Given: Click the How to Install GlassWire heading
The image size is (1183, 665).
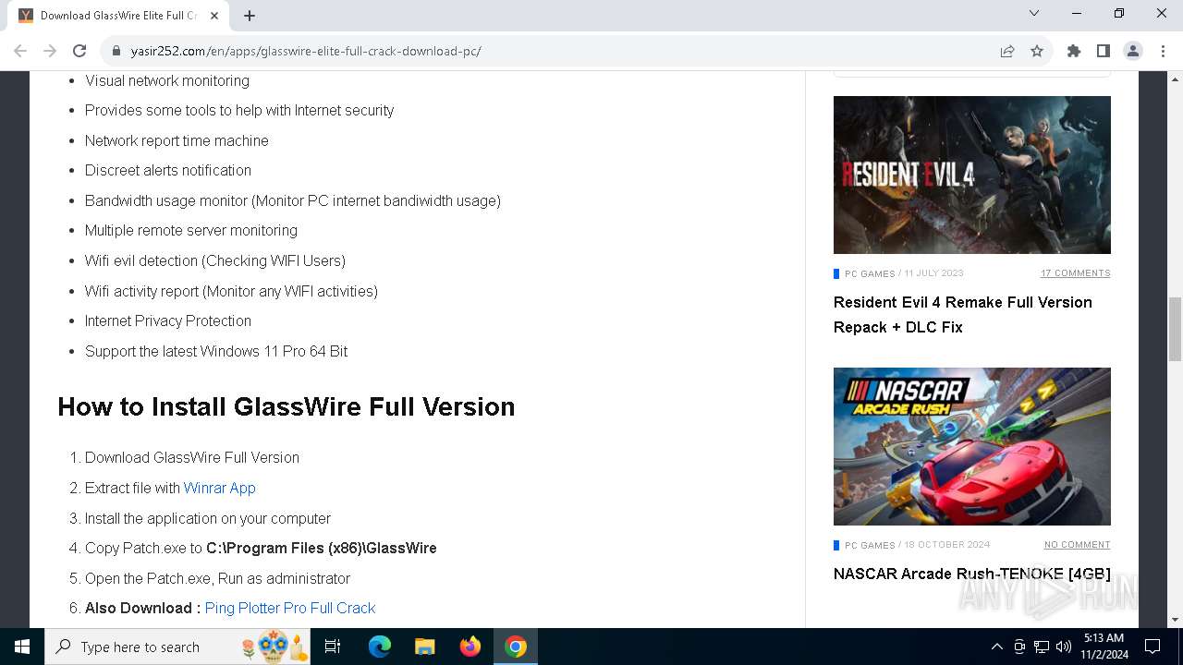Looking at the screenshot, I should coord(287,406).
